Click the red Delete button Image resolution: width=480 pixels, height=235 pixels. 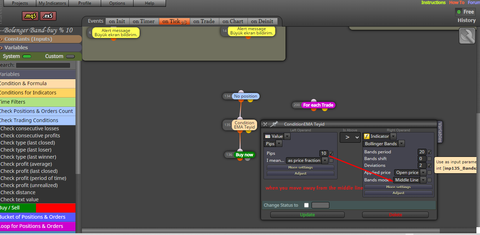pyautogui.click(x=396, y=215)
